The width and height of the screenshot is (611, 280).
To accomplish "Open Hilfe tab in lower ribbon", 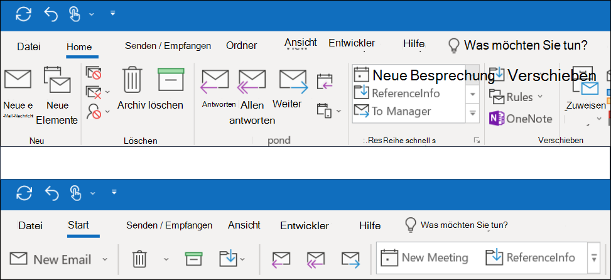I will click(370, 225).
